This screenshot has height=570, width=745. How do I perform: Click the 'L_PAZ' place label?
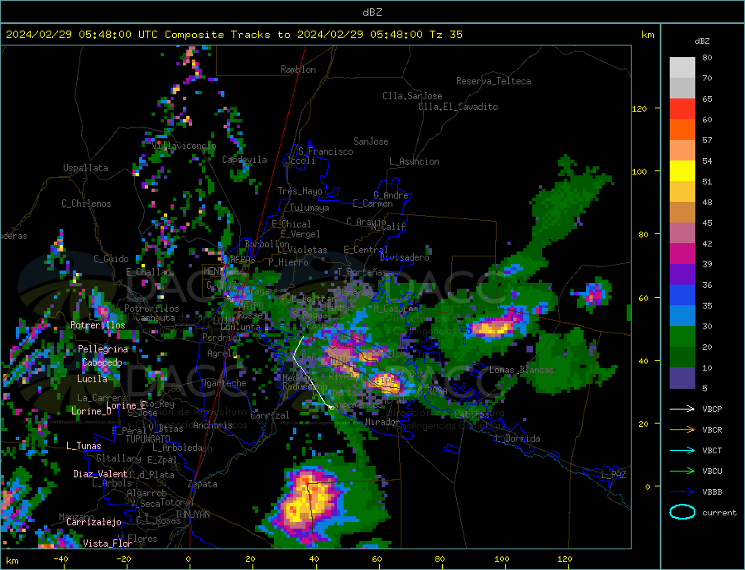click(x=613, y=475)
